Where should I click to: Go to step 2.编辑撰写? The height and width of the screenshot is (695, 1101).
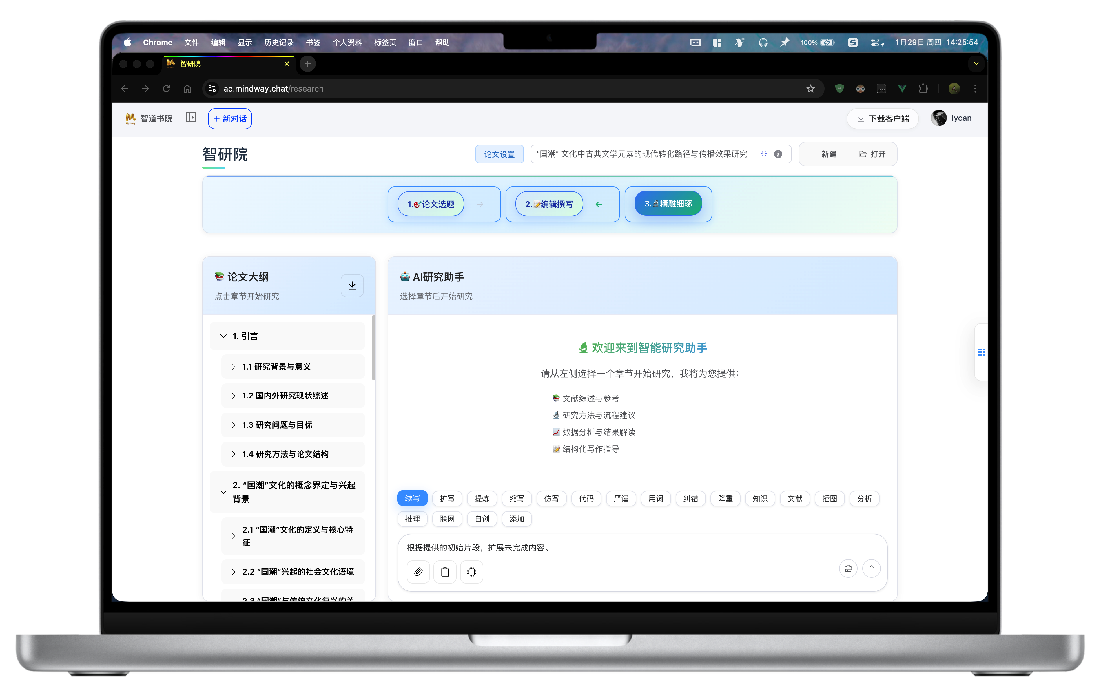pos(549,204)
